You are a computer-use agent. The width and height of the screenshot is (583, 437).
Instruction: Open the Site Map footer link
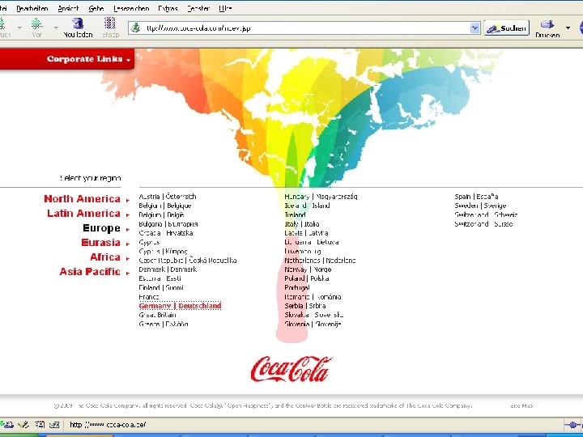pos(521,405)
